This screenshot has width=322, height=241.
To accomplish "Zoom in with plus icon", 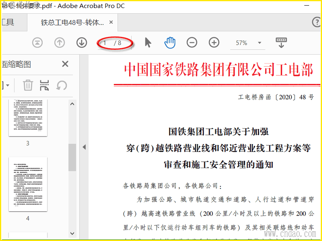I will point(214,43).
